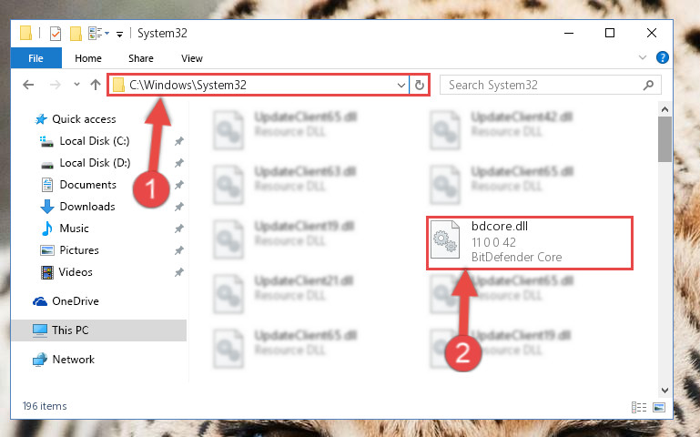The image size is (700, 437).
Task: Click the vertical scrollbar thumb
Action: pyautogui.click(x=664, y=139)
